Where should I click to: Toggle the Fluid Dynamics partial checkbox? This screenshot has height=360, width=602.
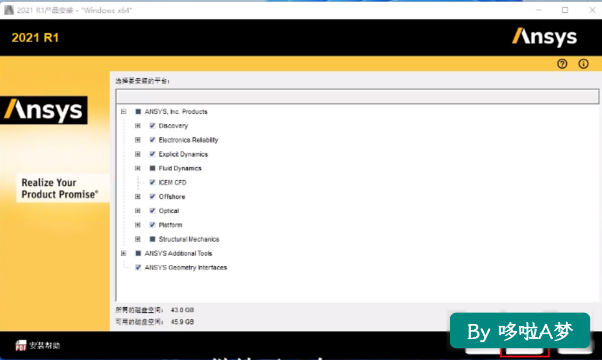pyautogui.click(x=152, y=168)
